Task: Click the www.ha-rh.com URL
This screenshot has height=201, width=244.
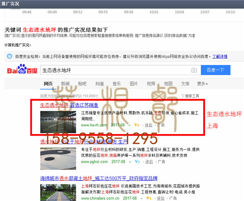Action: pos(94,125)
